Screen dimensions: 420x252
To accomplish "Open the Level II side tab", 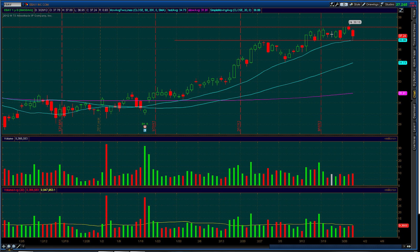I will click(x=414, y=127).
